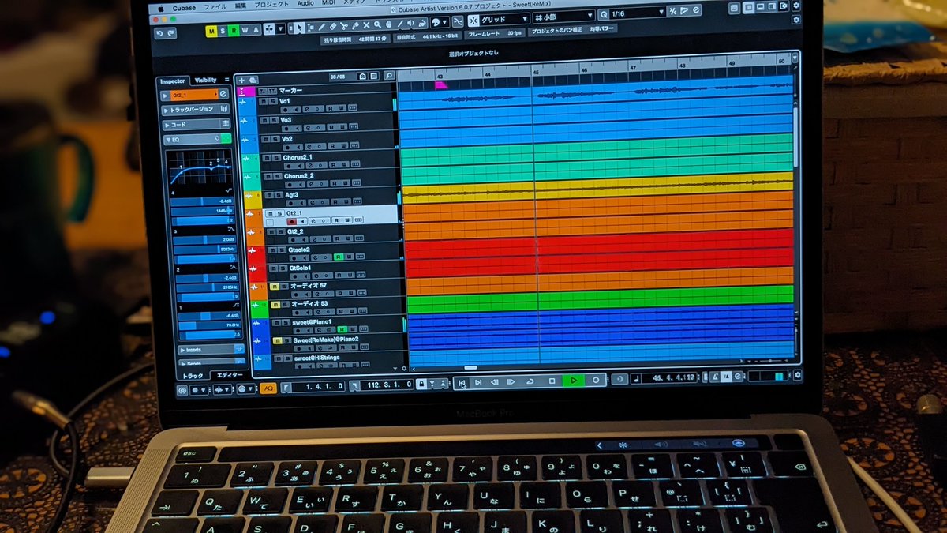The height and width of the screenshot is (533, 947).
Task: Click the transport Fast Forward button
Action: pos(511,382)
